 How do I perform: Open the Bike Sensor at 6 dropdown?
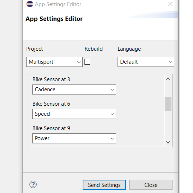pos(74,114)
